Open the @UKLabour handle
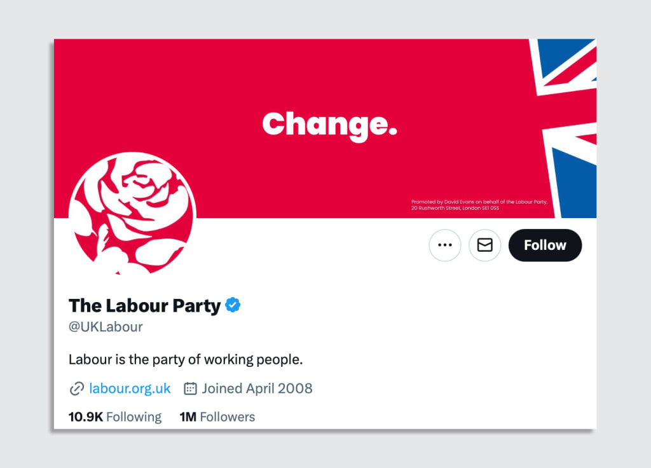The image size is (651, 468). pos(106,327)
